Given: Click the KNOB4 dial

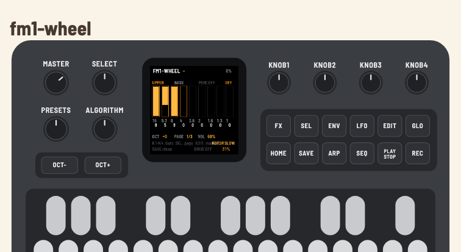Looking at the screenshot, I should 416,82.
